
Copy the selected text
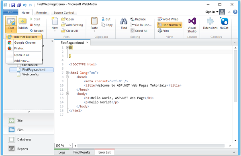pos(107,25)
